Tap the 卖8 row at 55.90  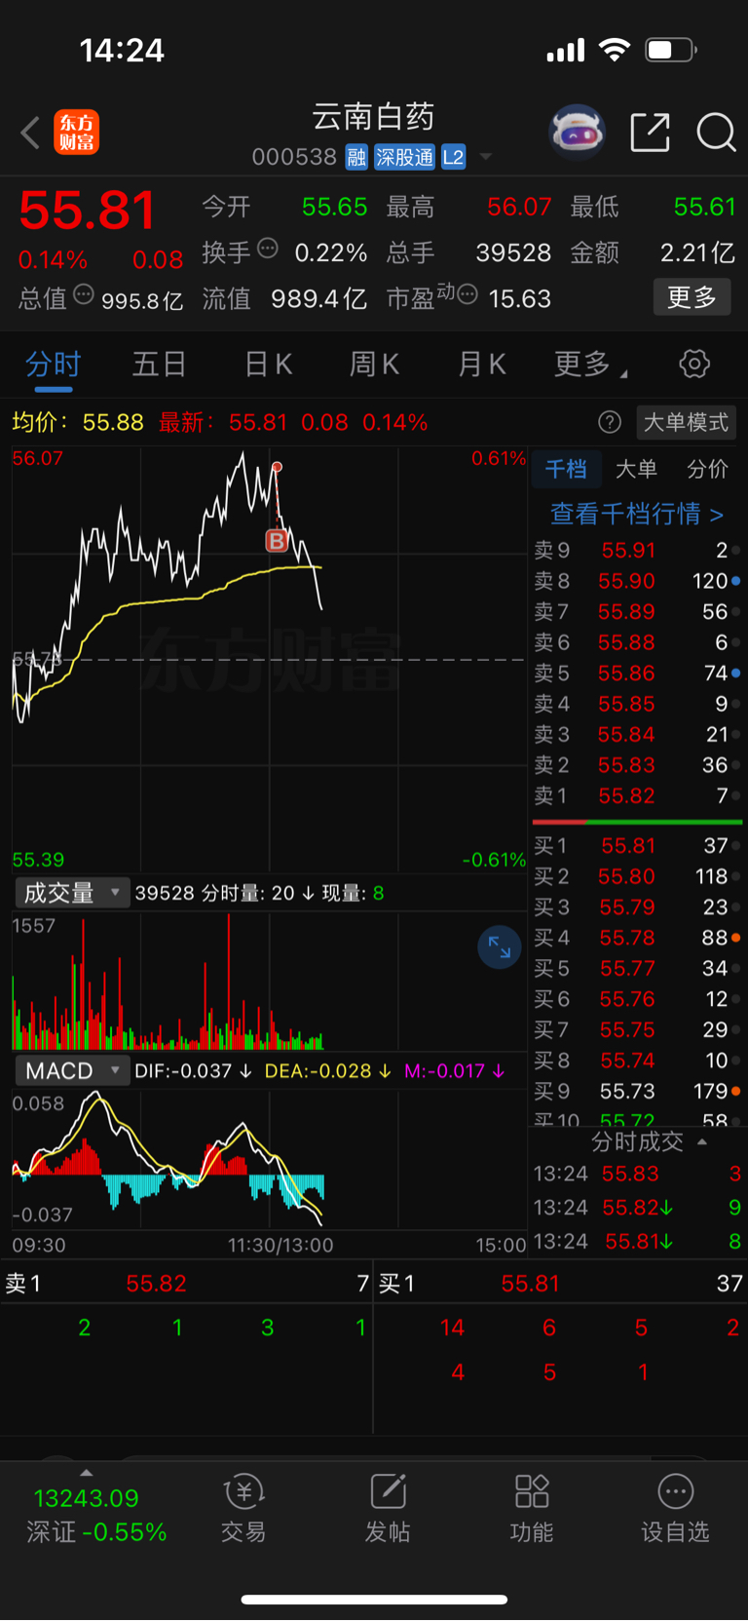point(637,581)
